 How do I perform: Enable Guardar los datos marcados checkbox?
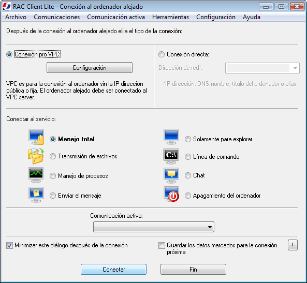[162, 245]
